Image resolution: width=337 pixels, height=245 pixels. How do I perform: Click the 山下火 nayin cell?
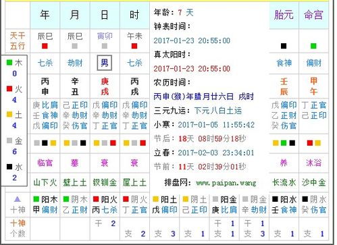[x=45, y=182]
